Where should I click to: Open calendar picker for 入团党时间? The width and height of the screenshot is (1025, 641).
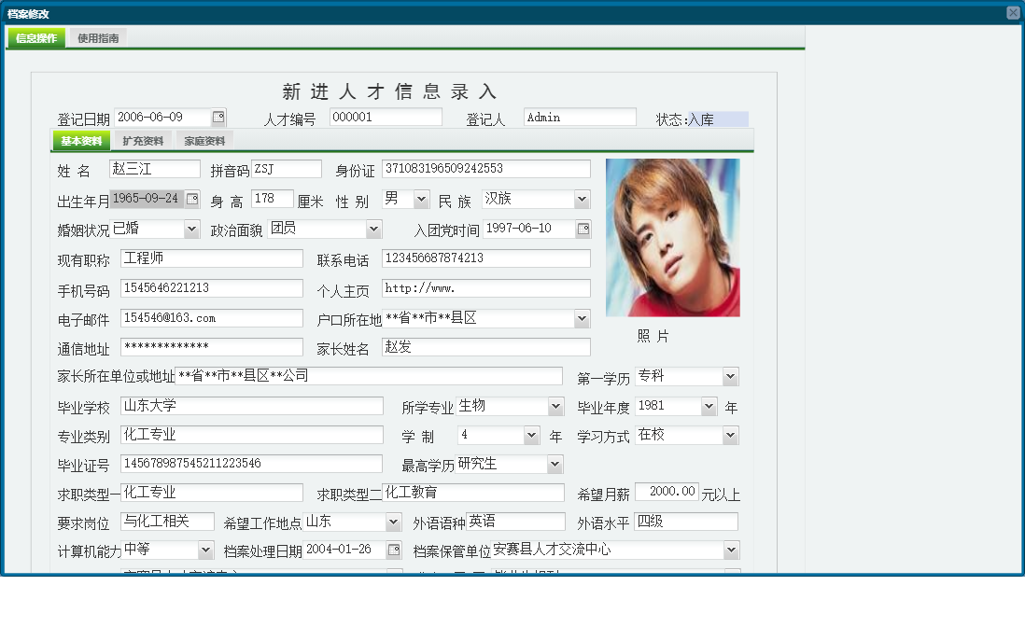click(x=583, y=229)
